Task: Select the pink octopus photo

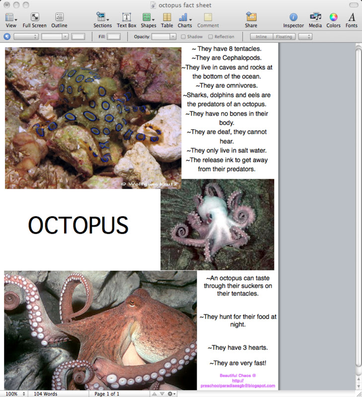Action: pyautogui.click(x=217, y=225)
